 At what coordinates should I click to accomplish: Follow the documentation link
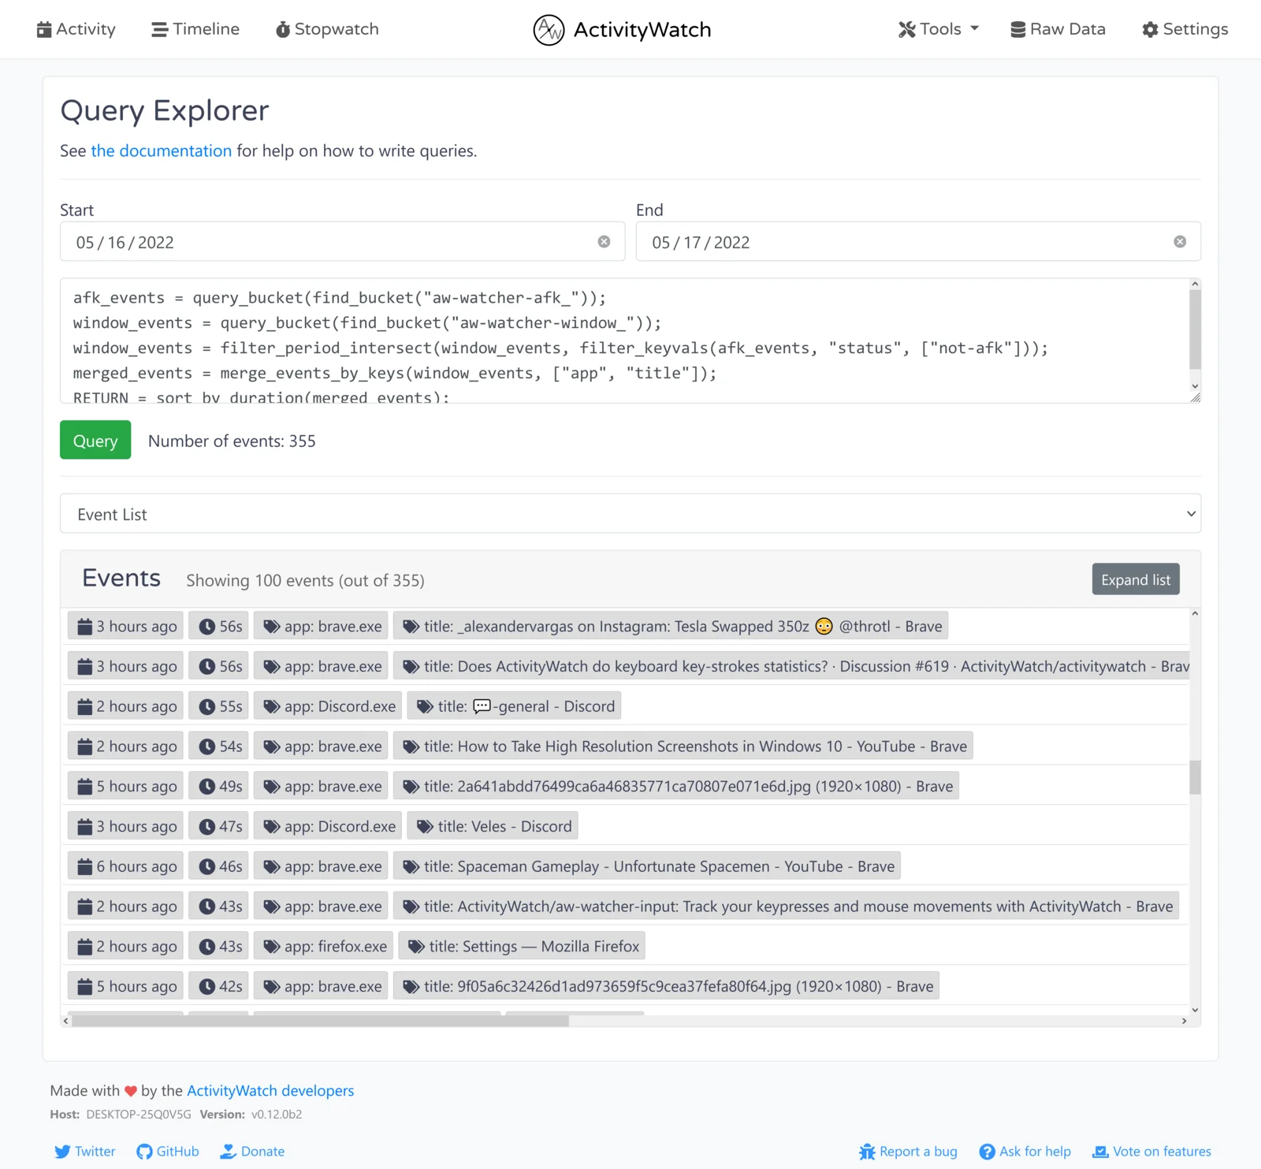click(162, 151)
